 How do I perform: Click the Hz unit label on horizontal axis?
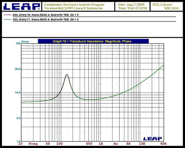pyautogui.click(x=115, y=143)
